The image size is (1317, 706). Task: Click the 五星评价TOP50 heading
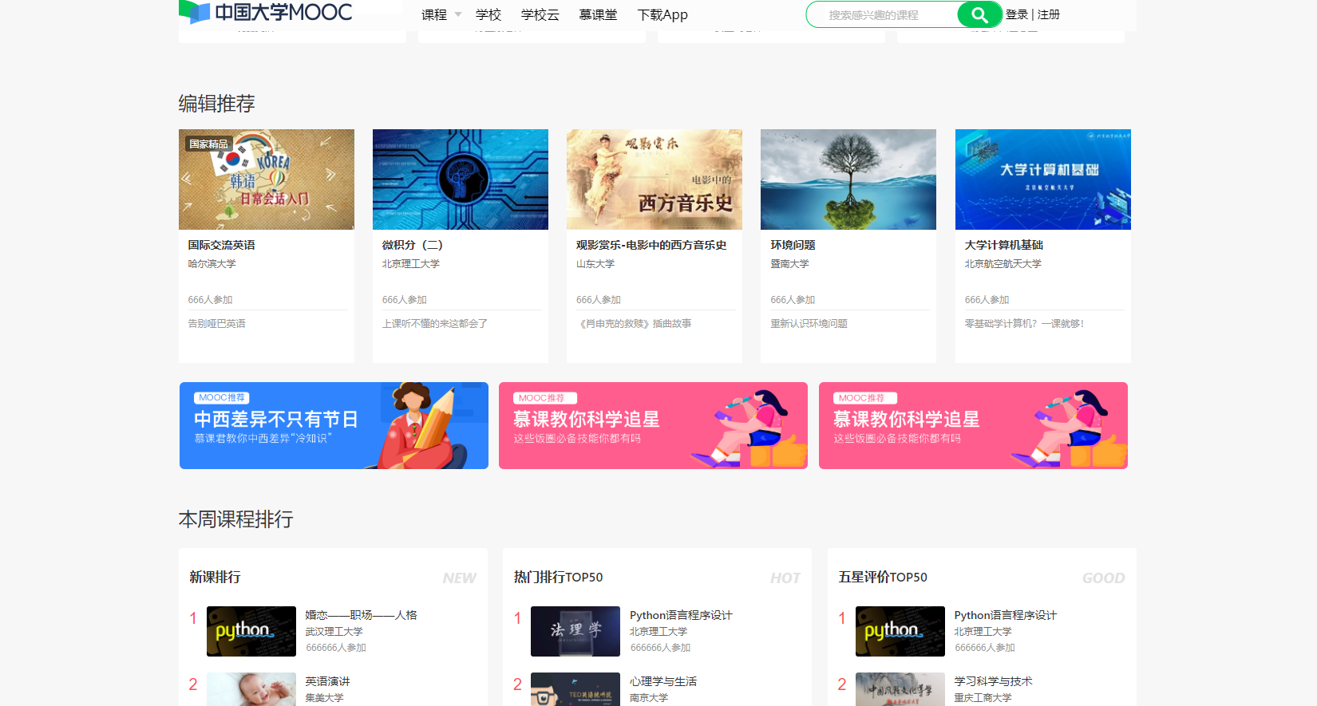883,577
